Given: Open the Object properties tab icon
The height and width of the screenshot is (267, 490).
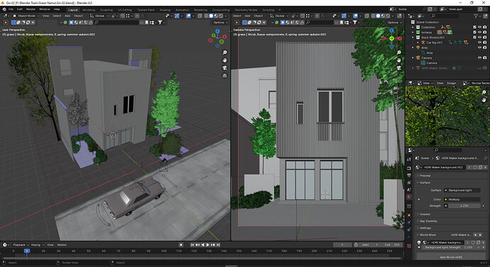Looking at the screenshot, I should click(409, 215).
